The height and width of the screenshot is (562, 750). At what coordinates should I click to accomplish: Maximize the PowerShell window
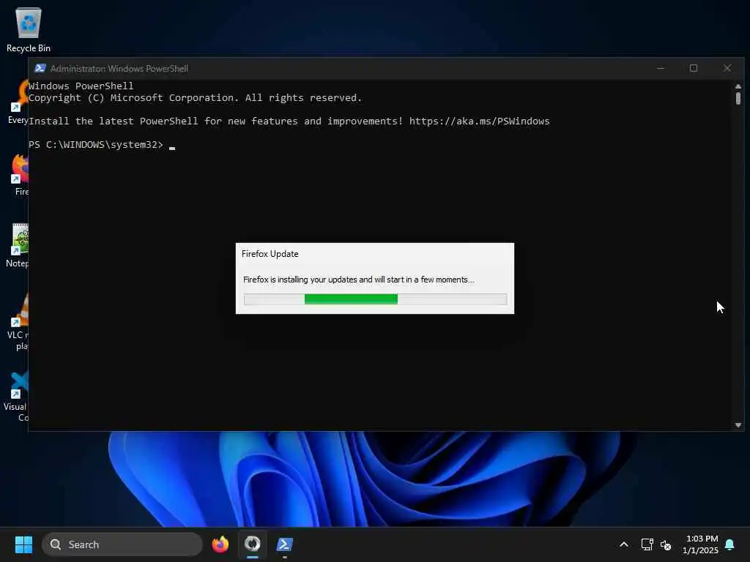(693, 68)
